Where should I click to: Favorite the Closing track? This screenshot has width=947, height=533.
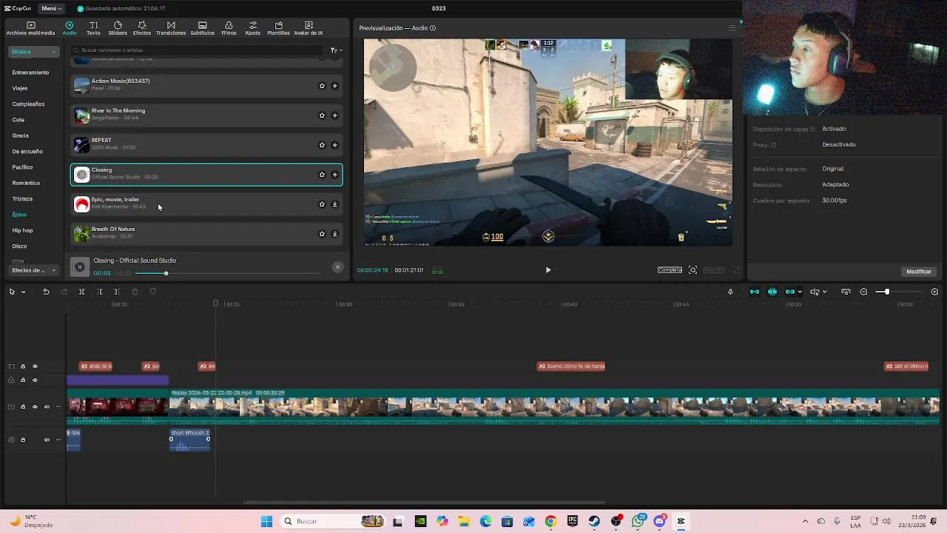[x=322, y=175]
